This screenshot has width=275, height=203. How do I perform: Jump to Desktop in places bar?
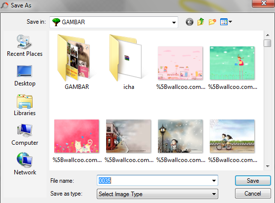[25, 76]
